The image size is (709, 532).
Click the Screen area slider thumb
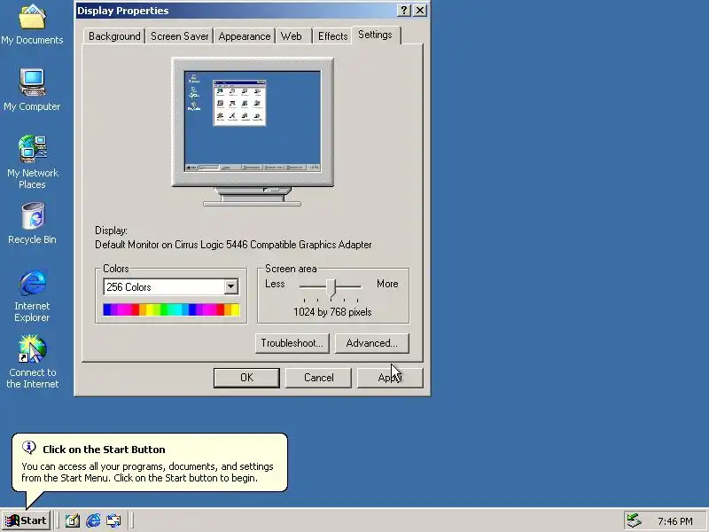coord(331,287)
